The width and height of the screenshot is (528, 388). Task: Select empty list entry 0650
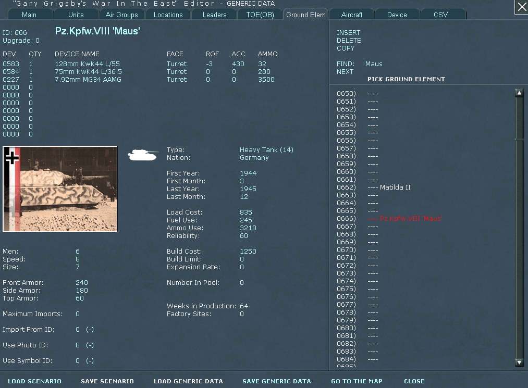(x=357, y=94)
